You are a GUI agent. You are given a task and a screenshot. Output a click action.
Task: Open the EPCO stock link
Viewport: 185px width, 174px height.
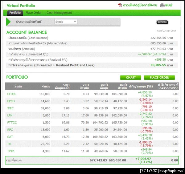[x=11, y=101]
